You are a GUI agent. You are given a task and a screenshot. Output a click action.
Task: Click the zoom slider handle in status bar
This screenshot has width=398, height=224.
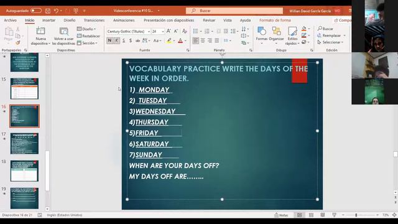tap(356, 215)
